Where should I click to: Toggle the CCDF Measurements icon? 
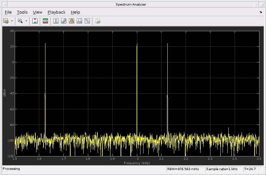click(87, 21)
